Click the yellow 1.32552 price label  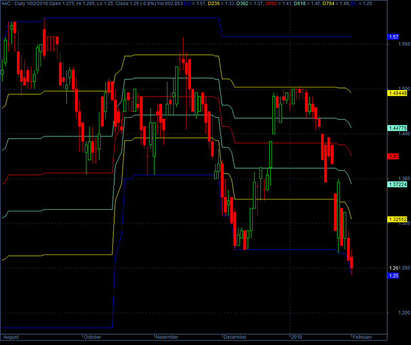pyautogui.click(x=397, y=220)
